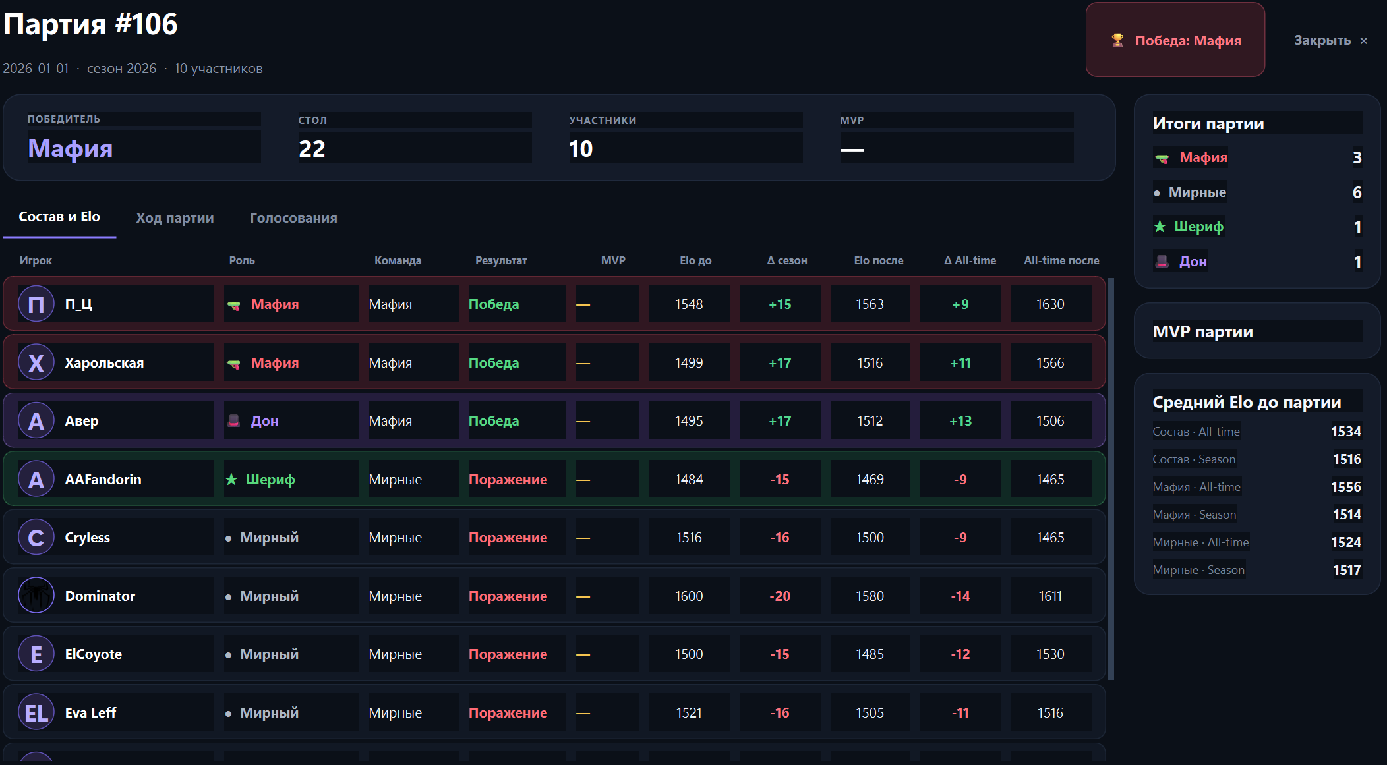This screenshot has width=1387, height=765.
Task: Click the star icon in AAFandorin's Шериф role
Action: pyautogui.click(x=231, y=479)
